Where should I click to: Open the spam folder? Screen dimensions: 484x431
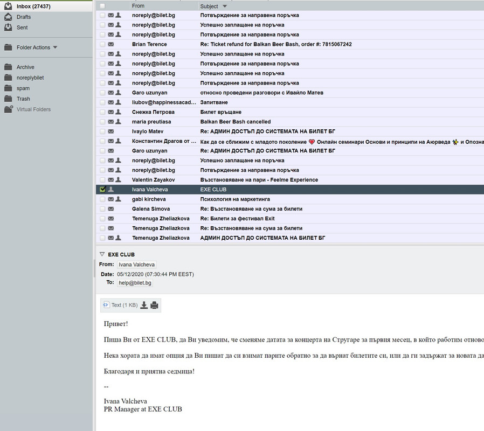23,88
